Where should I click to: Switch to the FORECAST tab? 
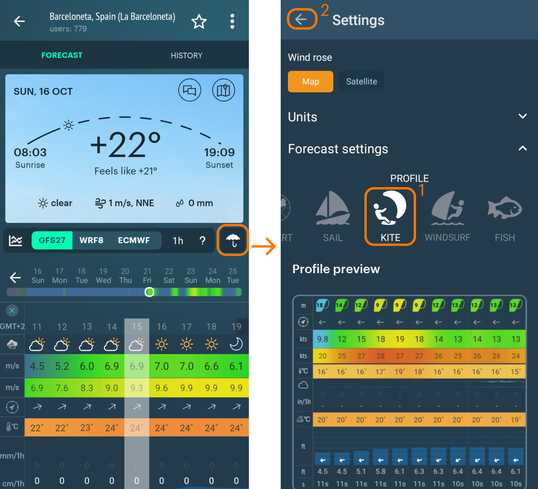(x=62, y=56)
